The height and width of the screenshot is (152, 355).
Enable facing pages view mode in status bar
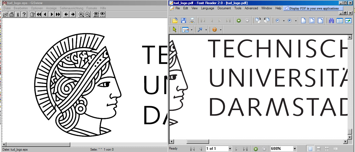[x=335, y=149]
